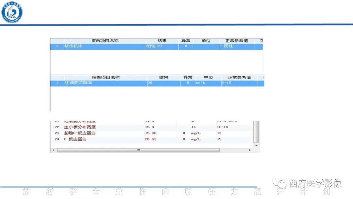Click row number 1 of 结核抗体

[x=57, y=46]
